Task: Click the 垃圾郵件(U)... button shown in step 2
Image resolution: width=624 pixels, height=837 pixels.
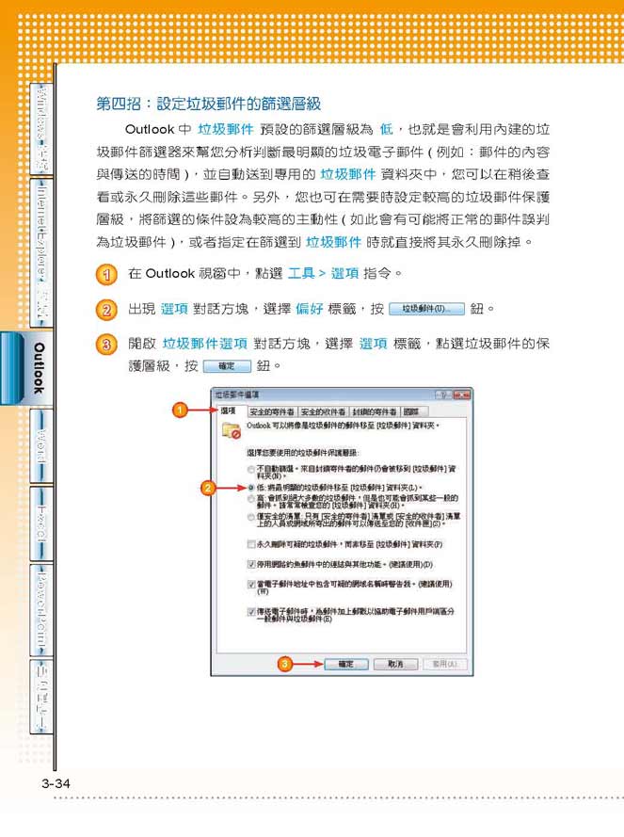Action: coord(426,309)
